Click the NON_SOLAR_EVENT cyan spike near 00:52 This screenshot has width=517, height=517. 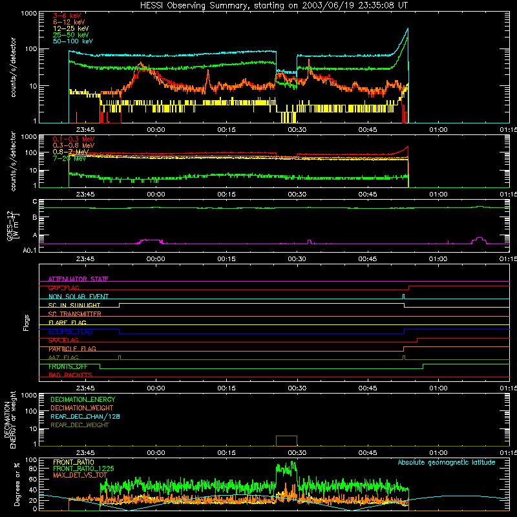coord(403,297)
